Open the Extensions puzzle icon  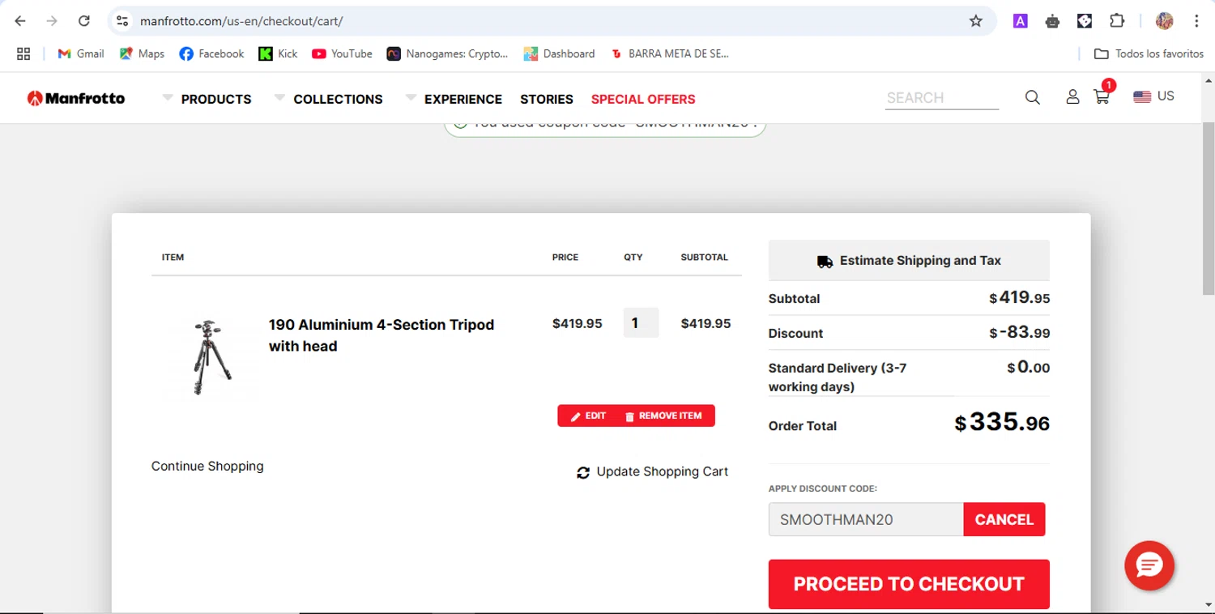coord(1117,21)
